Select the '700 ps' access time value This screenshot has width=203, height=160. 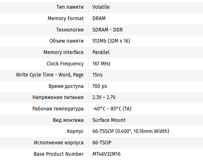pos(100,86)
